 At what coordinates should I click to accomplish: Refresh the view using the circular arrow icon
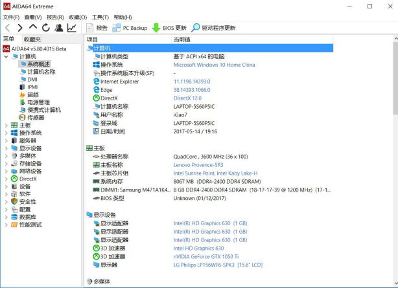(x=45, y=27)
